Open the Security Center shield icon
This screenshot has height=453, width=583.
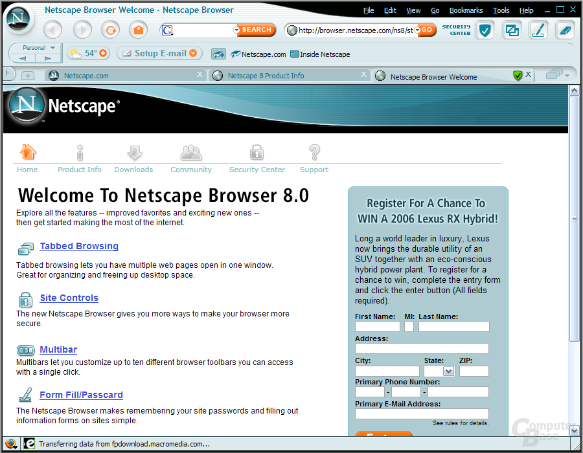coord(485,30)
